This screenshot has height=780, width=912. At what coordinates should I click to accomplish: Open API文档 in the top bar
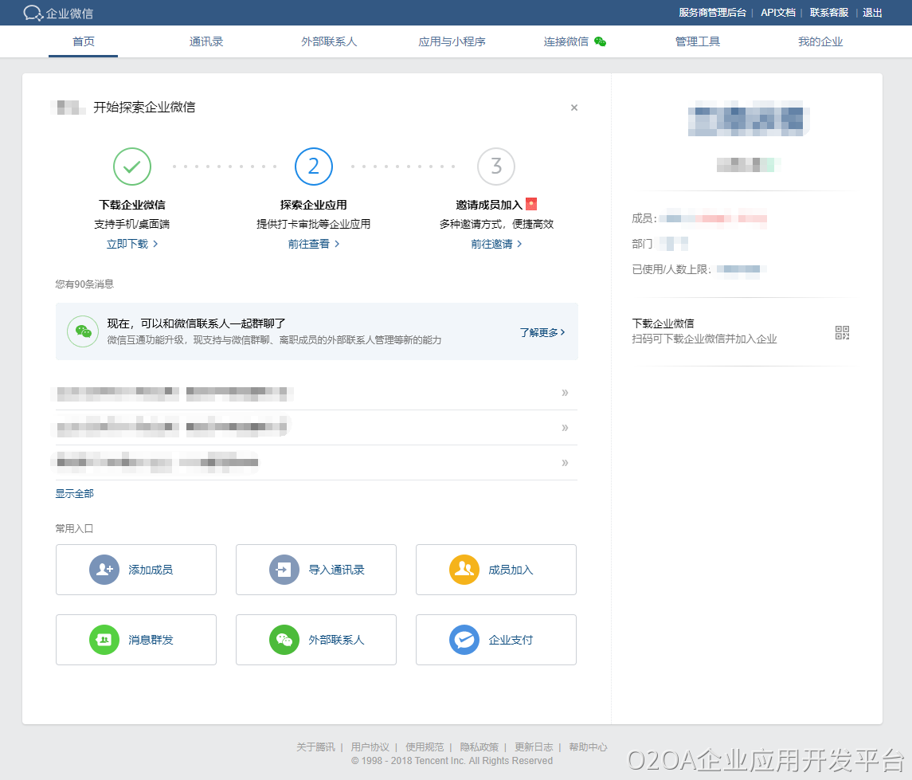(777, 13)
